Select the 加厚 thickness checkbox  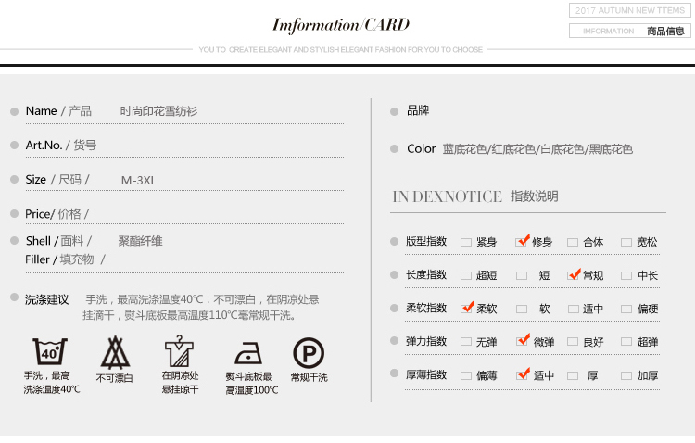[626, 375]
